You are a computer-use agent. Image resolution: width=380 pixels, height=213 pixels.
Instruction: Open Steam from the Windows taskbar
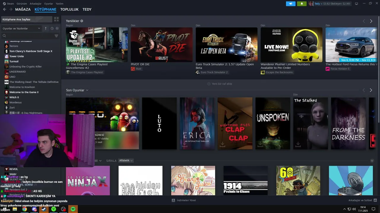[x=44, y=209]
